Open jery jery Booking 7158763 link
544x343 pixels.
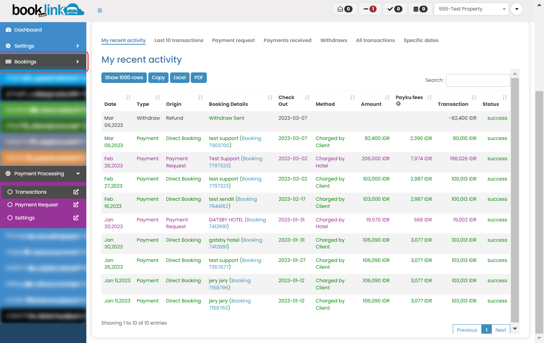pyautogui.click(x=230, y=304)
